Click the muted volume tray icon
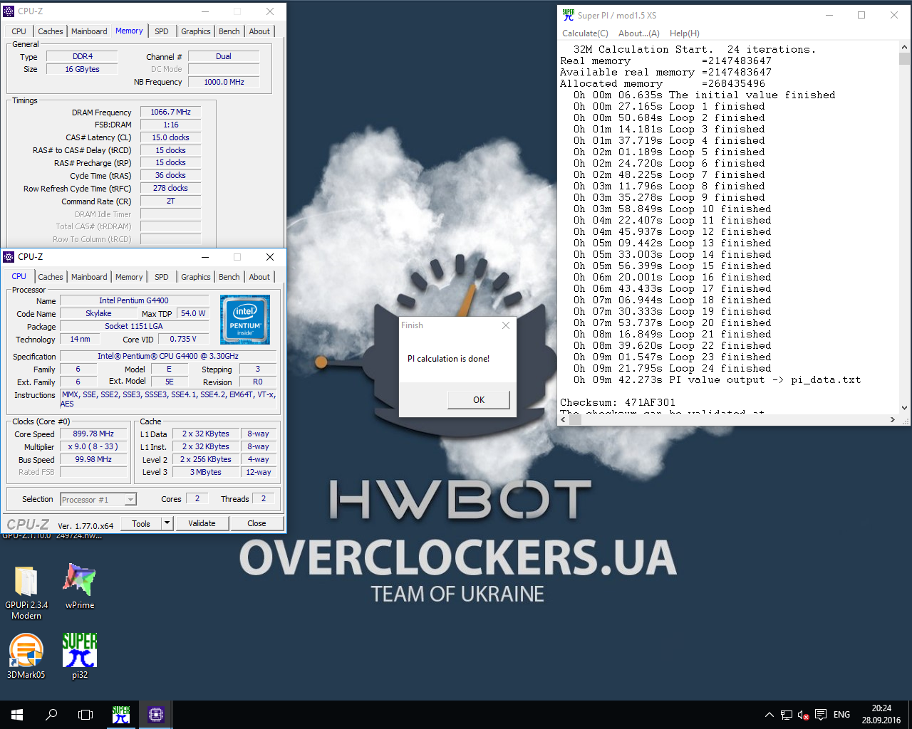912x729 pixels. coord(803,715)
